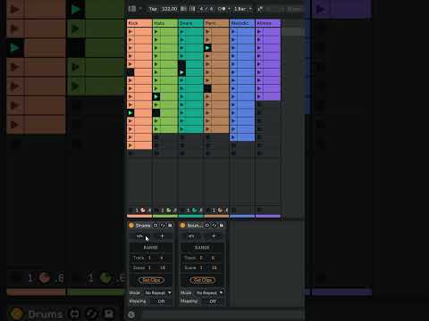Click the Tap tempo button
This screenshot has width=429, height=321.
pos(153,9)
